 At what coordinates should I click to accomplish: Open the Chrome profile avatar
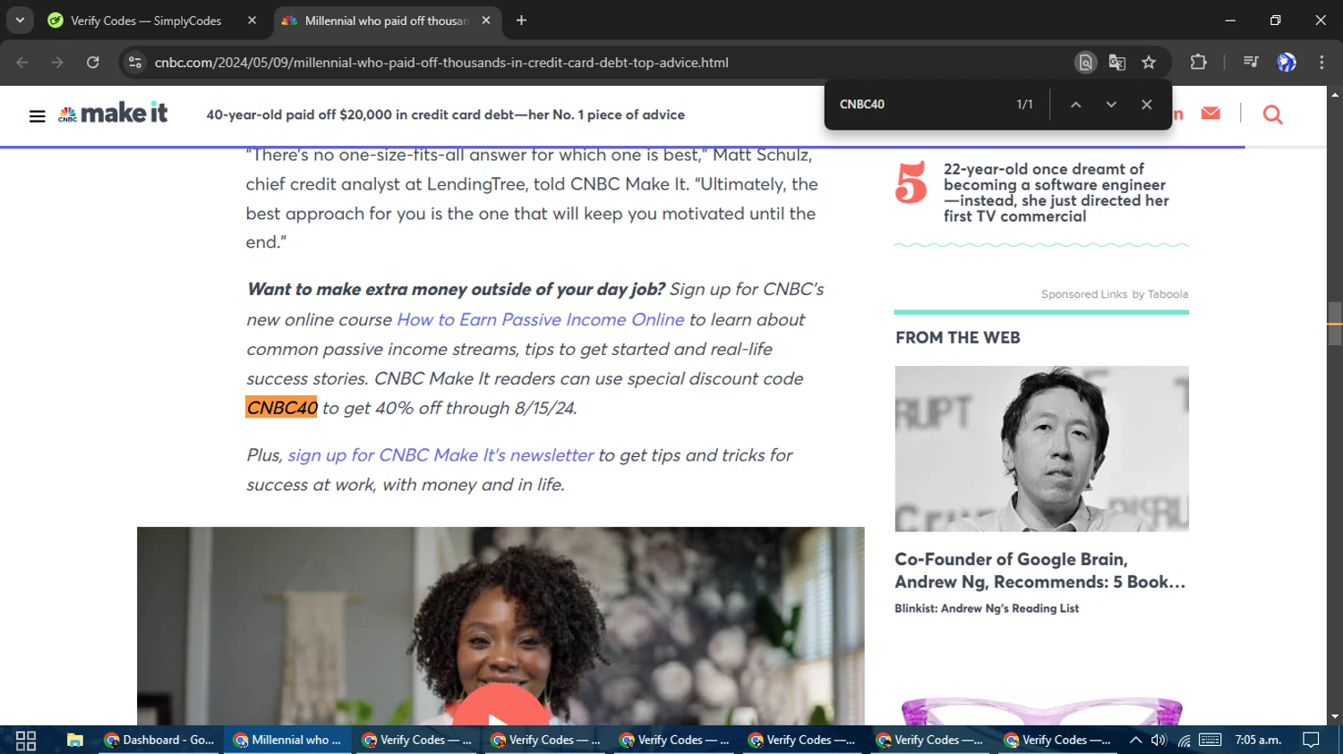pyautogui.click(x=1287, y=63)
